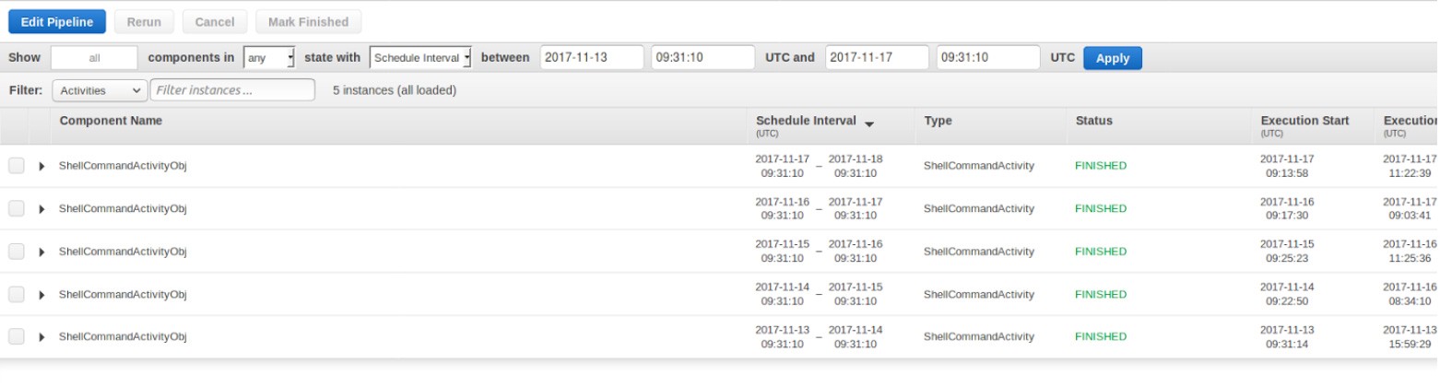This screenshot has height=387, width=1440.
Task: Open the Schedule Interval state dropdown
Action: 420,58
